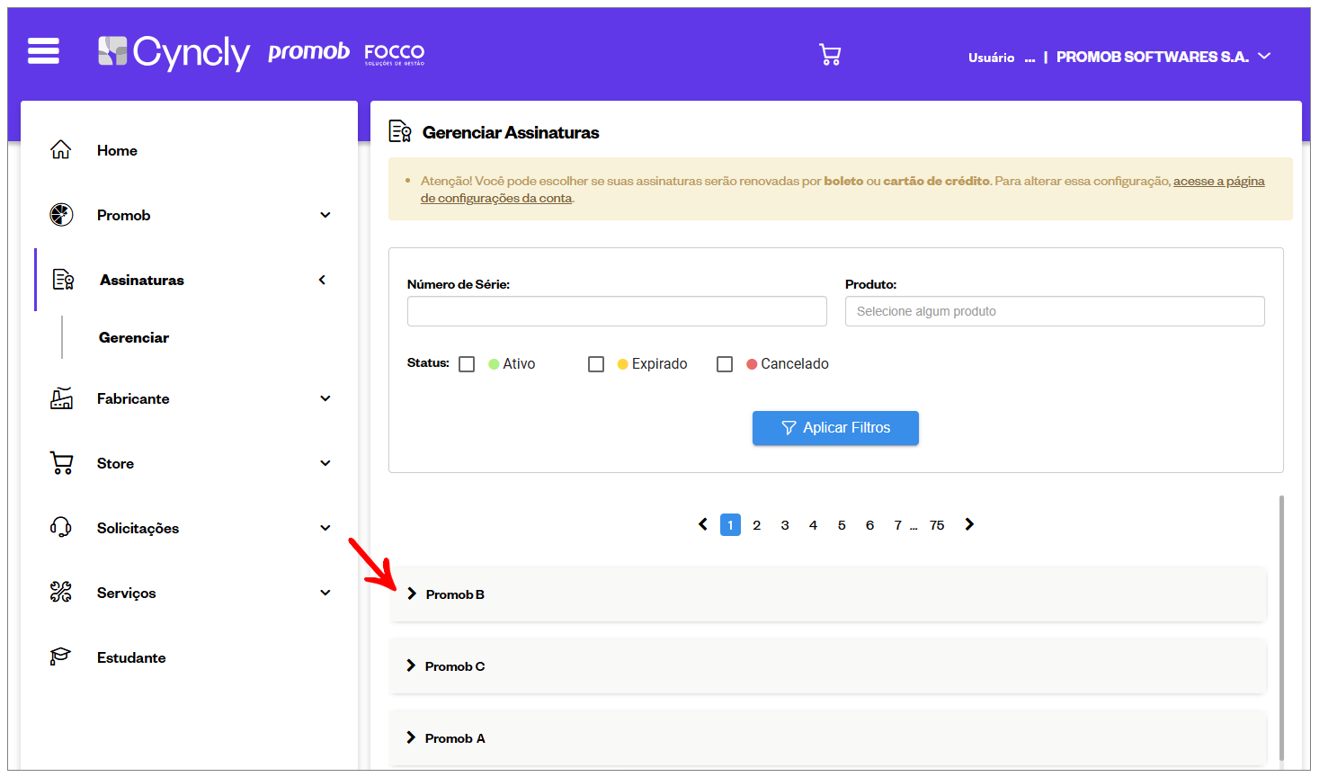
Task: Open the user account dropdown chevron
Action: (x=1264, y=56)
